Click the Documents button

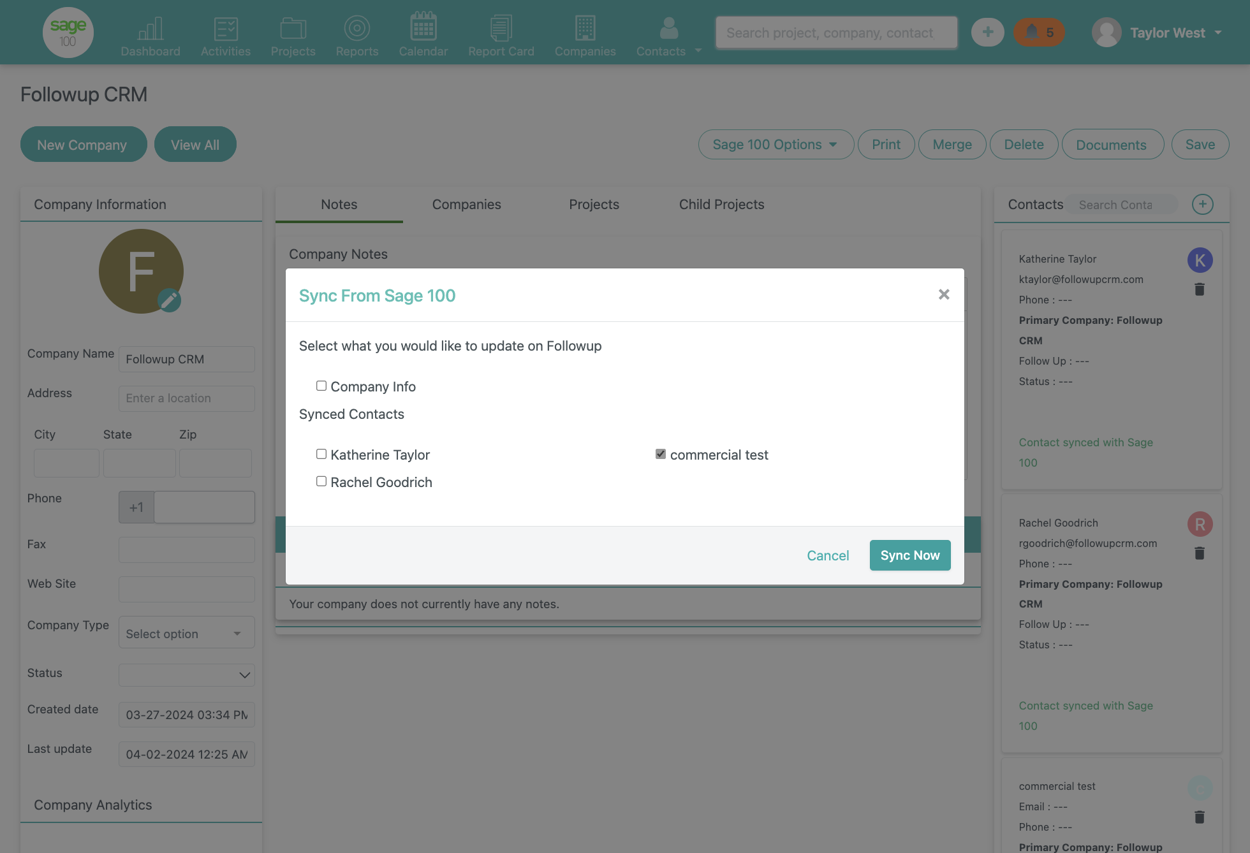coord(1112,145)
